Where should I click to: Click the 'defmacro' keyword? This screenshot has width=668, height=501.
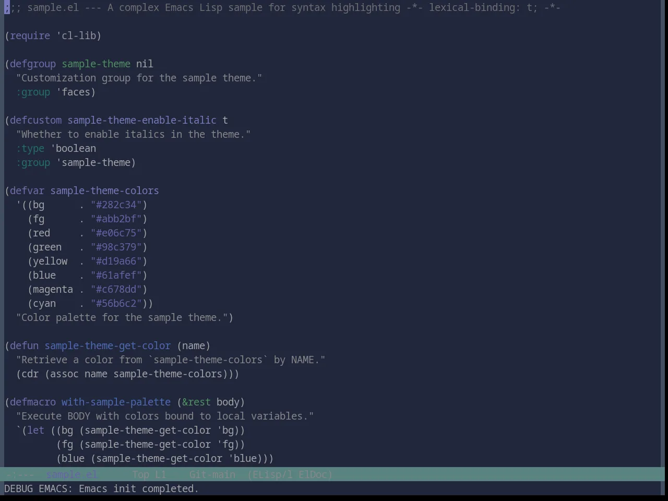coord(33,402)
